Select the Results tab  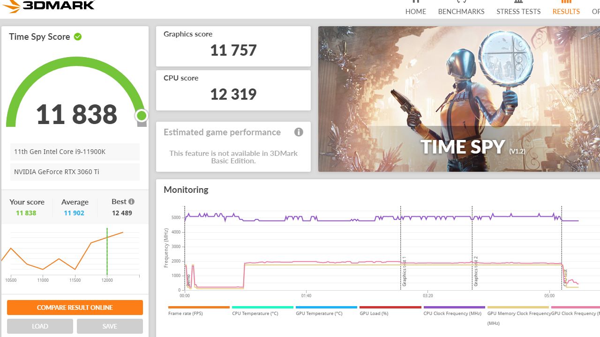[x=566, y=11]
